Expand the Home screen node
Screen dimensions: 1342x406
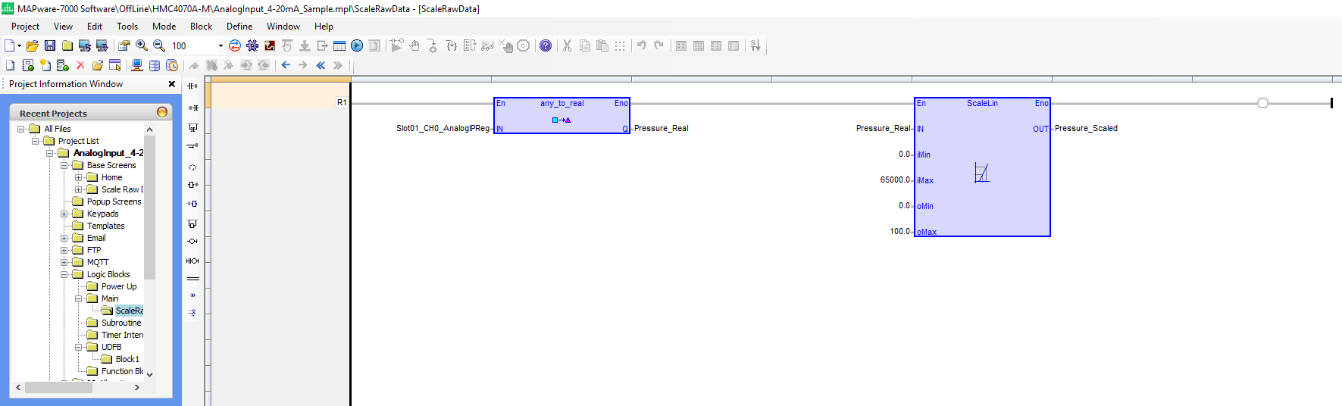point(79,177)
